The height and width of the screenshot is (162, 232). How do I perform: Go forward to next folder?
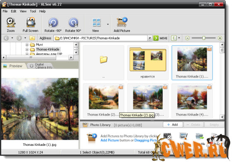tap(19, 38)
